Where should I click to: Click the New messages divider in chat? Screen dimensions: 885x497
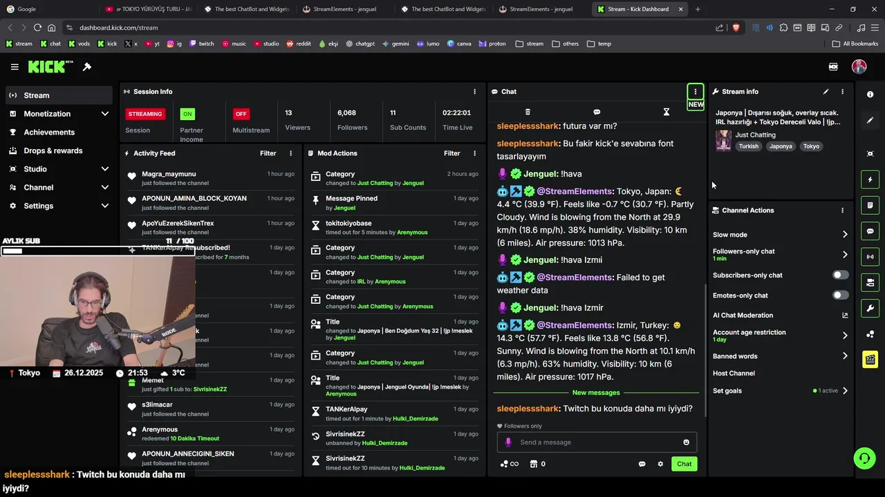click(596, 393)
